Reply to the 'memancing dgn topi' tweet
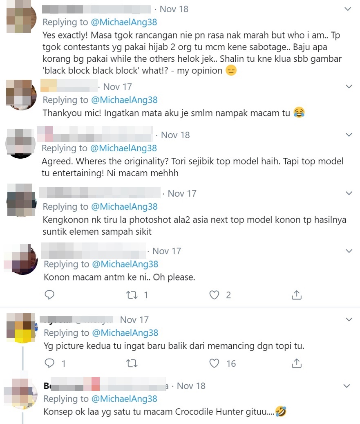Viewport: 360px width, 424px height. tap(49, 363)
